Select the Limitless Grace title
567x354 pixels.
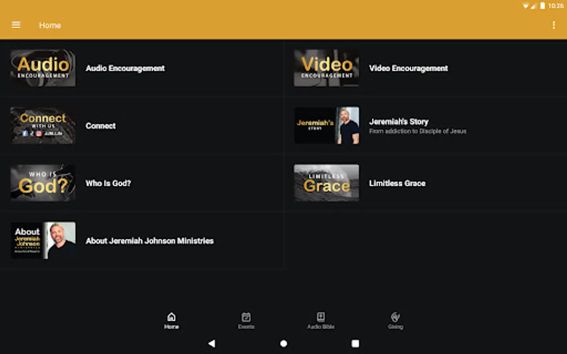[x=397, y=183]
